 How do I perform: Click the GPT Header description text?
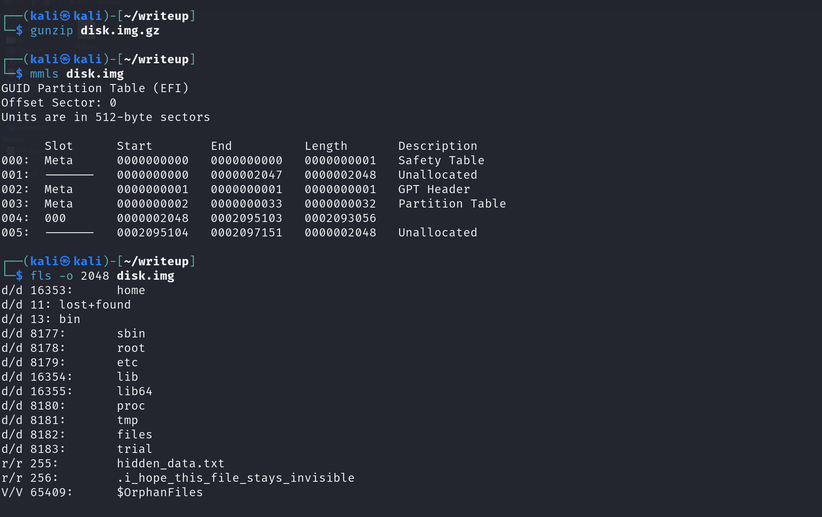(434, 189)
